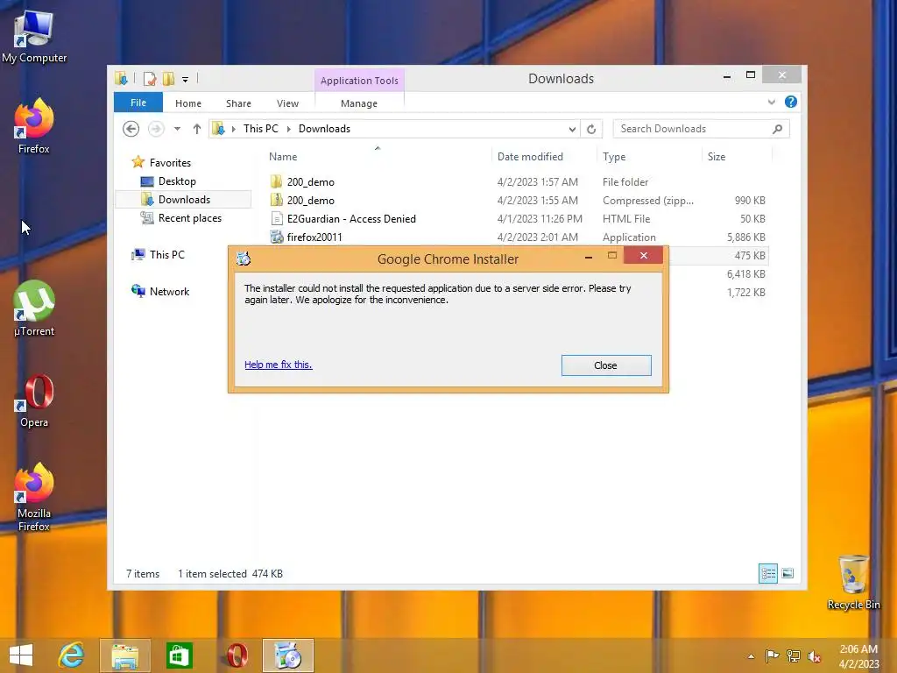Select Downloads in the navigation pane

click(x=184, y=199)
